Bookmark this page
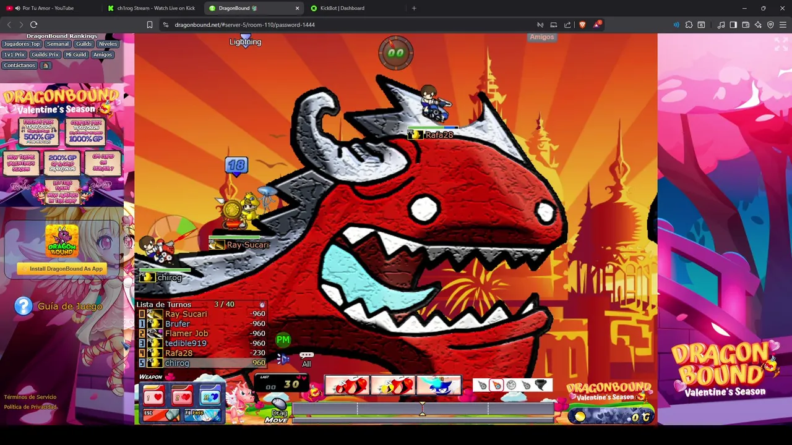Image resolution: width=792 pixels, height=445 pixels. coord(150,25)
